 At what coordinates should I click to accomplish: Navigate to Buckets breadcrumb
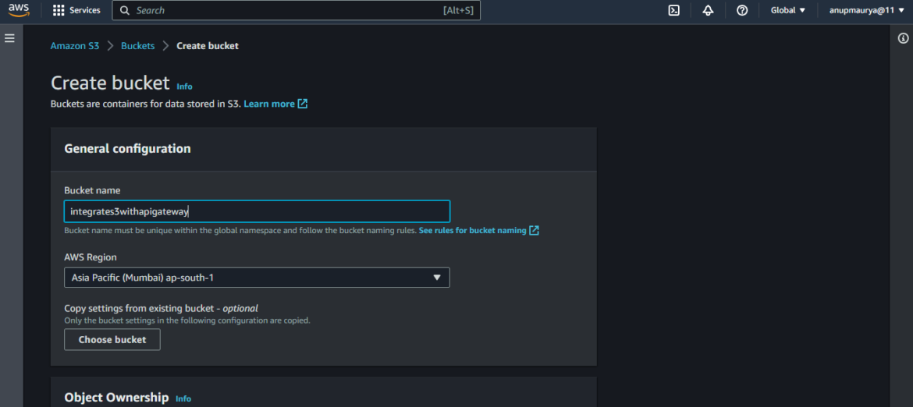click(137, 46)
